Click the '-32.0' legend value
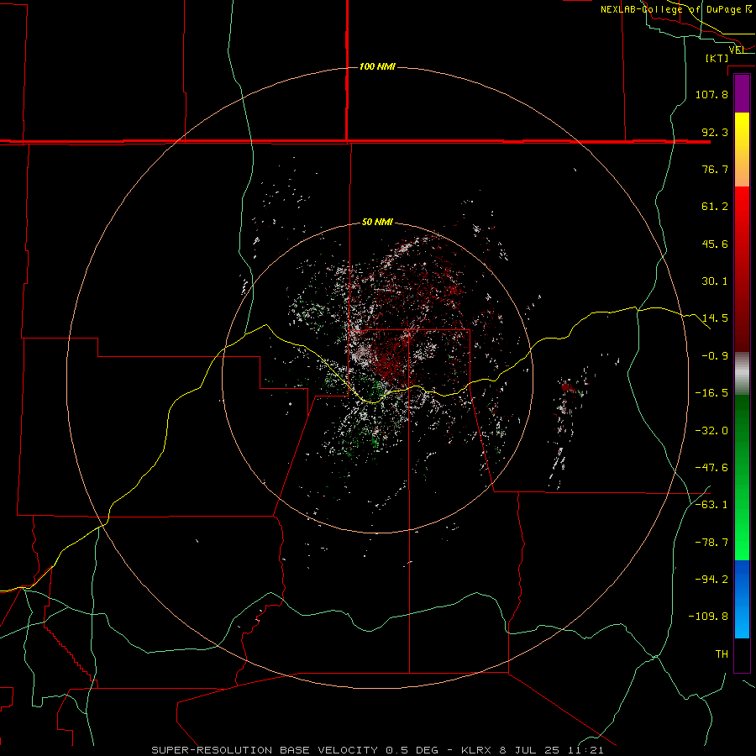Screen dimensions: 756x756 pyautogui.click(x=711, y=431)
